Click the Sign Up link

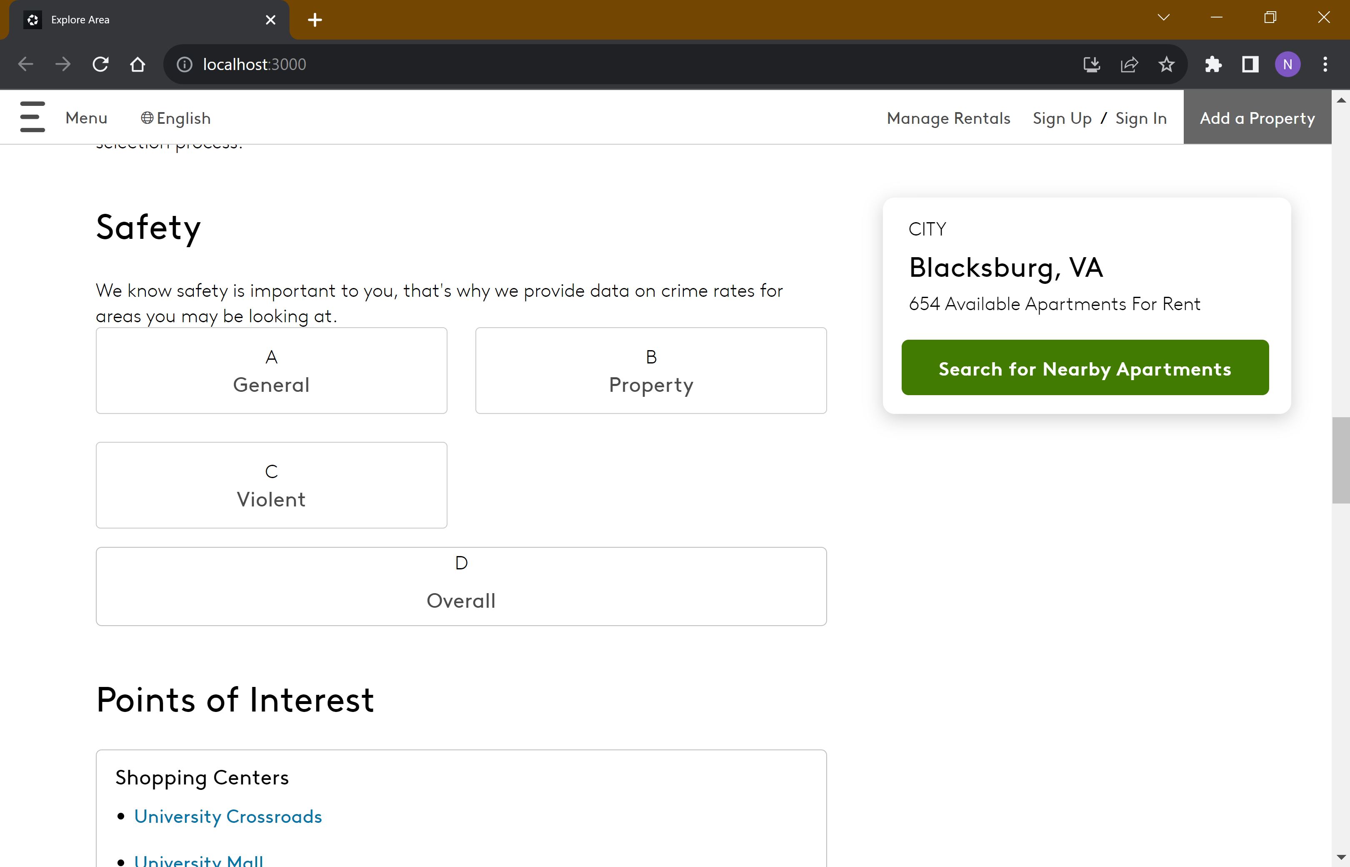click(x=1061, y=118)
